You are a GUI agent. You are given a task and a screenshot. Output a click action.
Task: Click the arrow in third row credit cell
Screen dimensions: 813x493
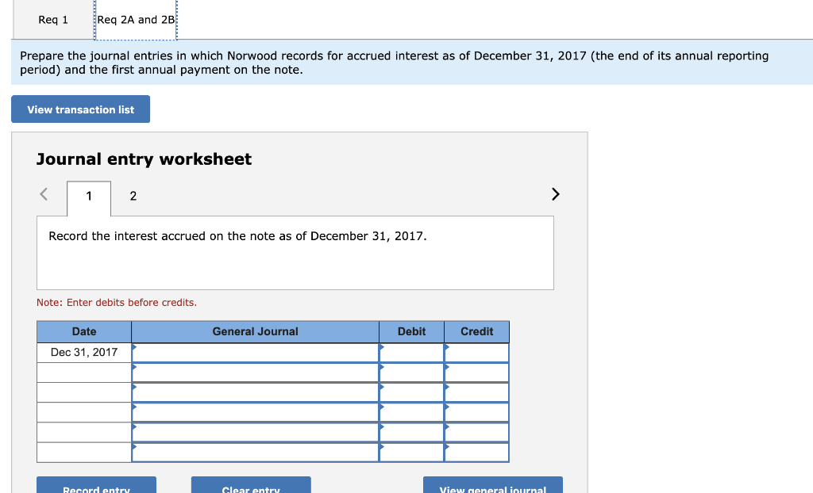pyautogui.click(x=447, y=386)
